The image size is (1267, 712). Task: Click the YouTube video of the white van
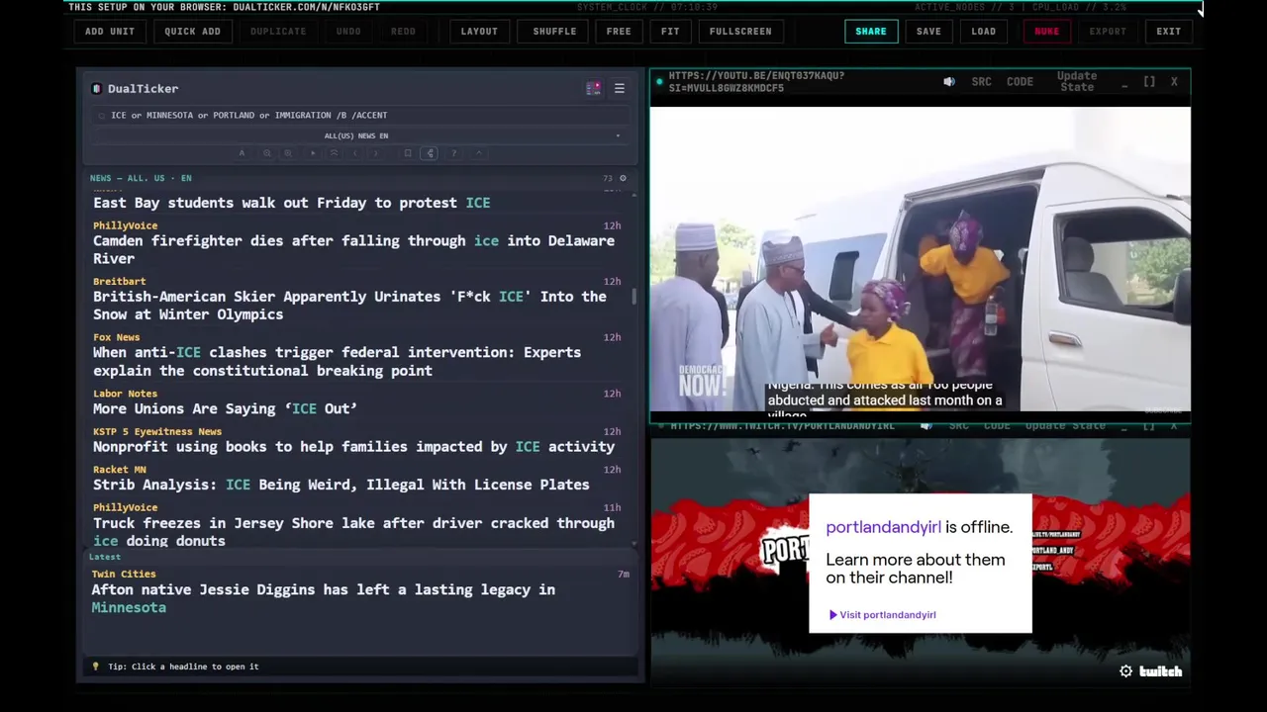(x=920, y=259)
